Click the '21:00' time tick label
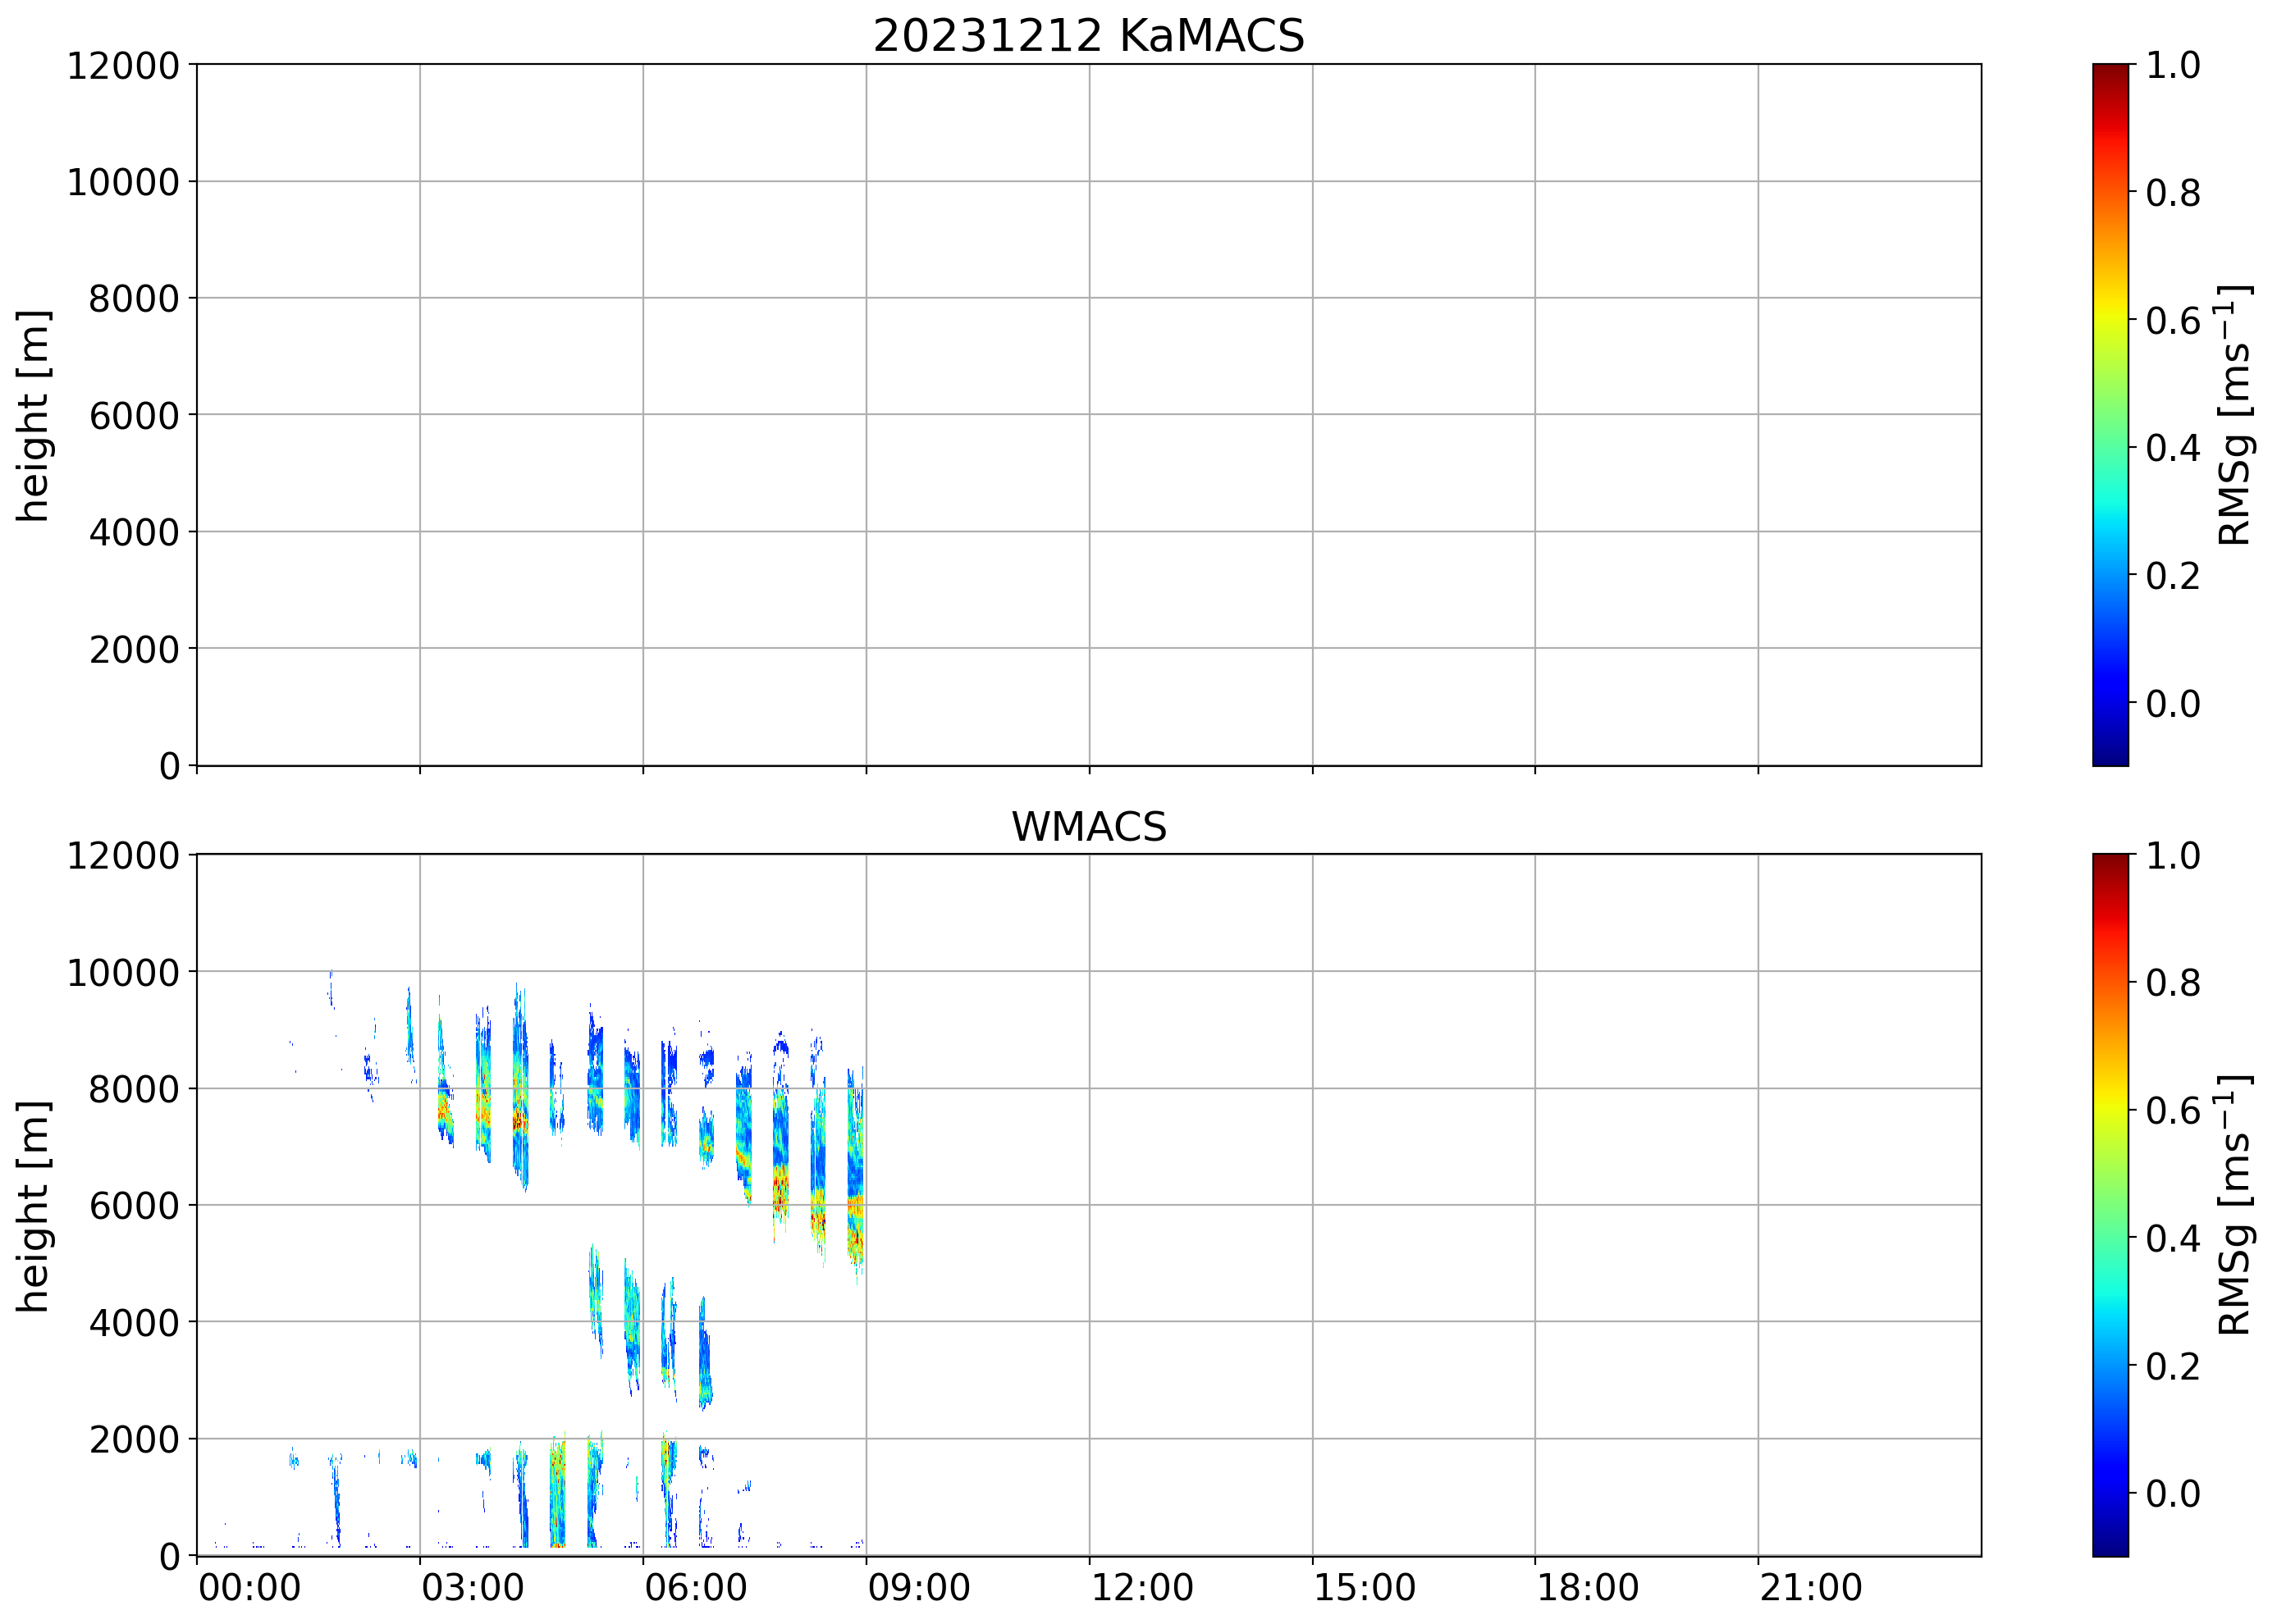 1811,1588
